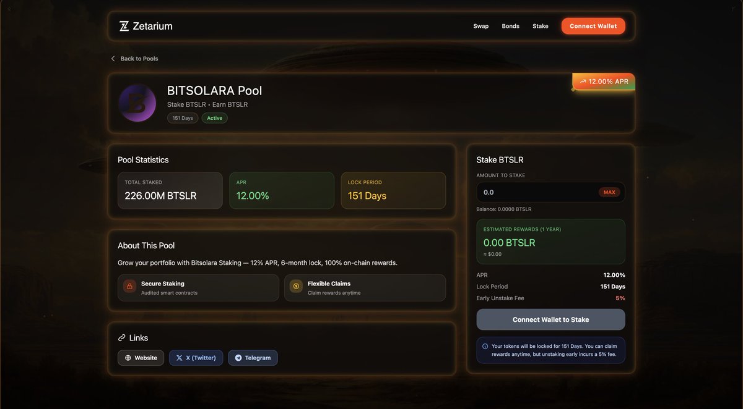Click the info icon in the lock notice

484,345
